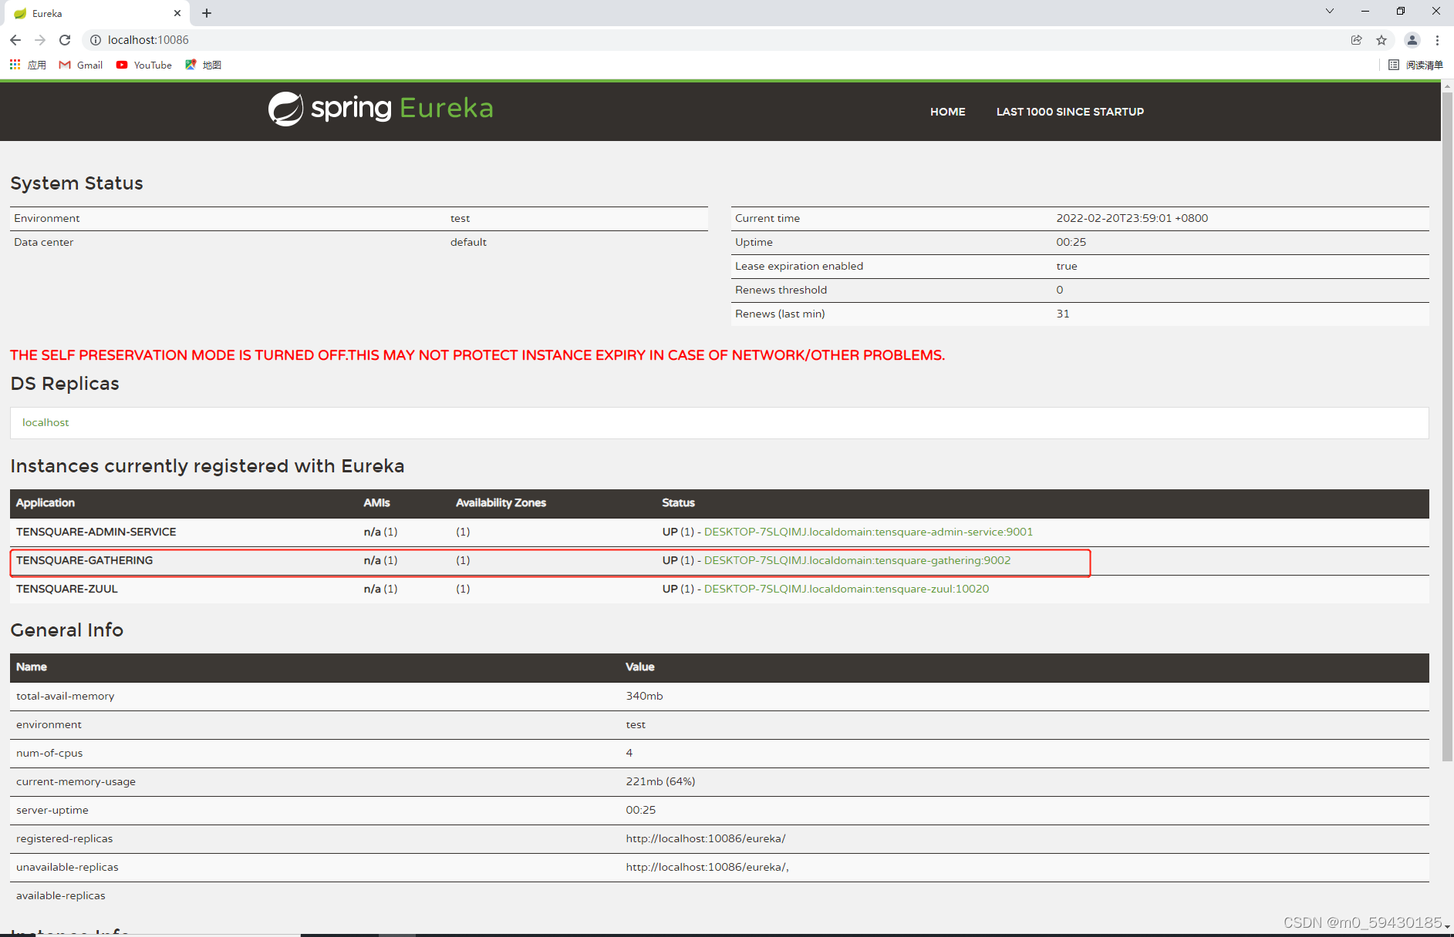
Task: Click the Renews (last min) value 31
Action: [1063, 314]
